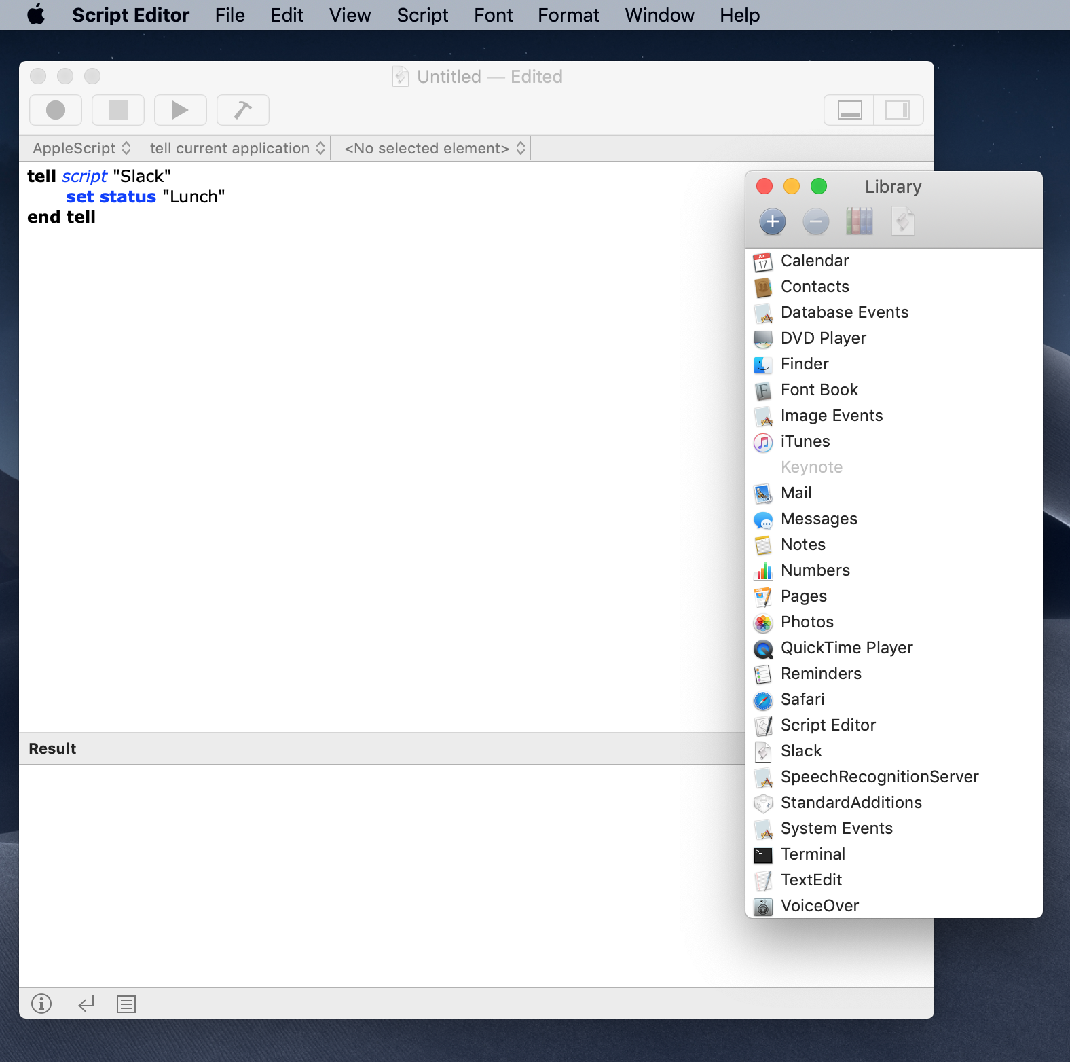Show the description info icon at the bottom
This screenshot has height=1062, width=1070.
click(41, 1004)
